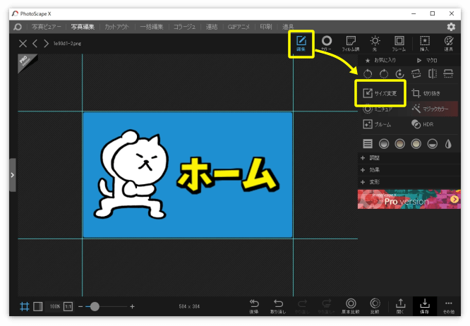470x326 pixels.
Task: Open the 挿入 insert tab
Action: click(424, 44)
